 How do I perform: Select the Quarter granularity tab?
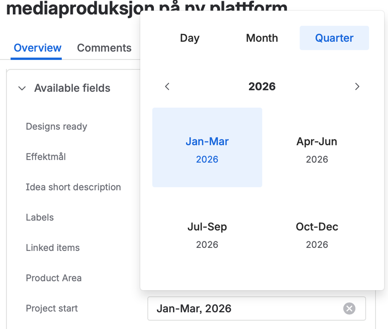[334, 38]
